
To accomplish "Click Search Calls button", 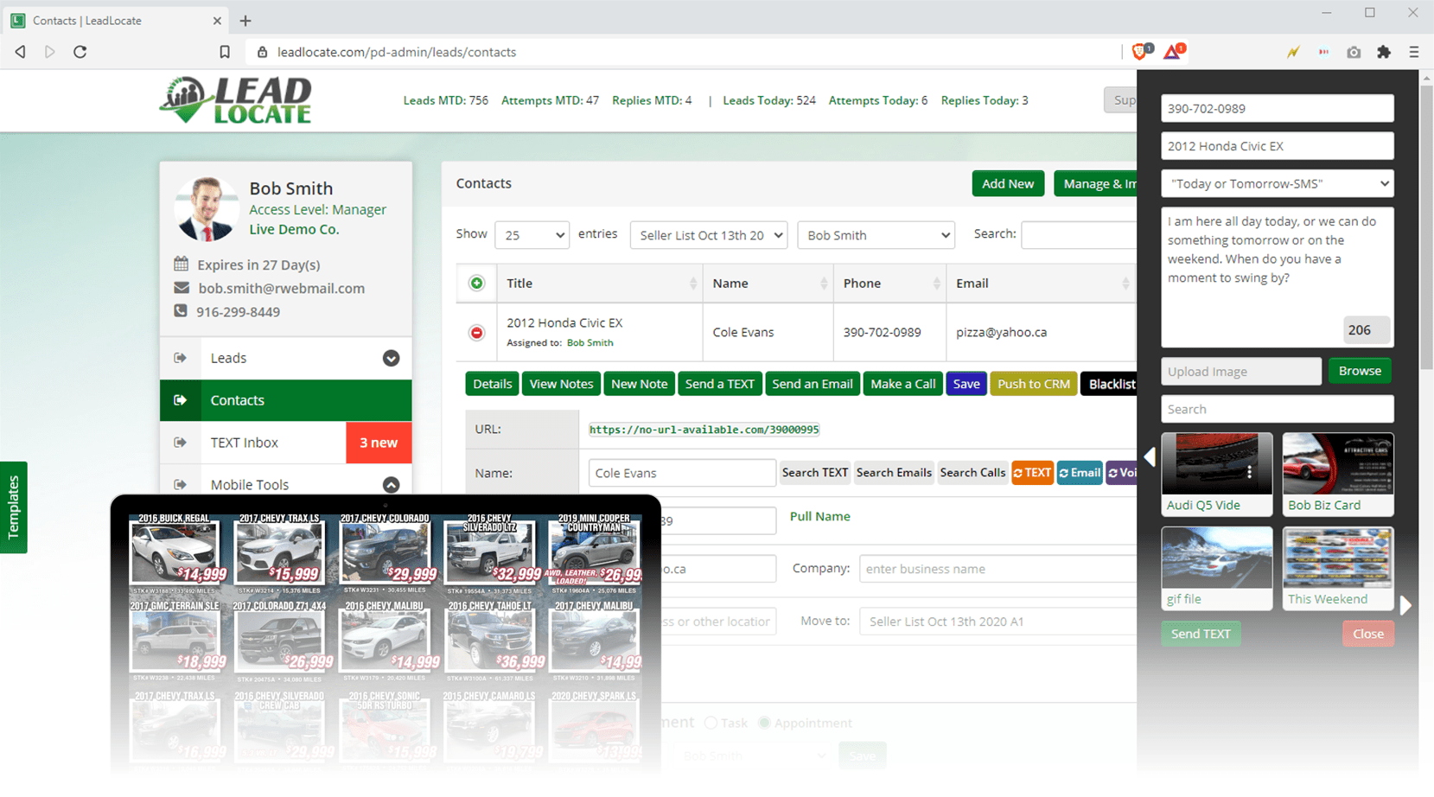I will coord(972,473).
